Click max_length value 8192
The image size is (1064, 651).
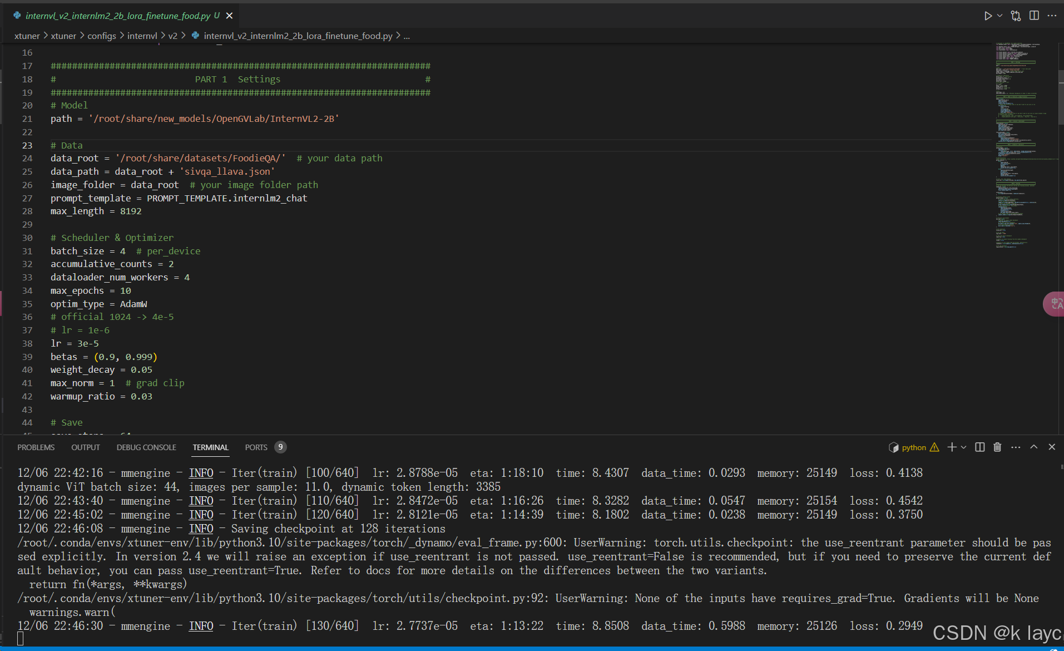(x=131, y=211)
